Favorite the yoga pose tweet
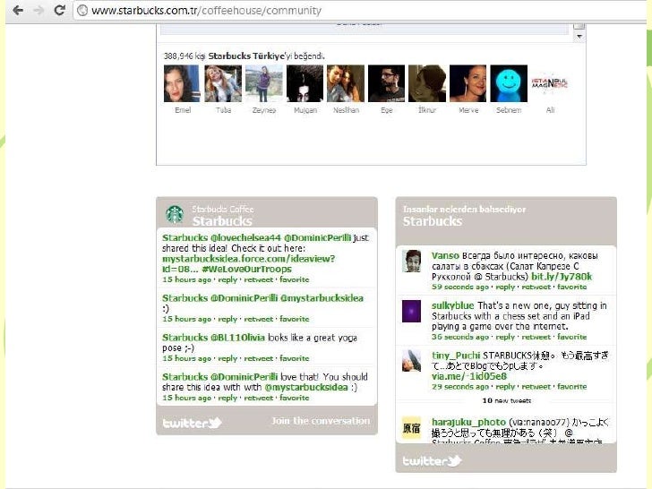652x489 pixels. tap(295, 358)
